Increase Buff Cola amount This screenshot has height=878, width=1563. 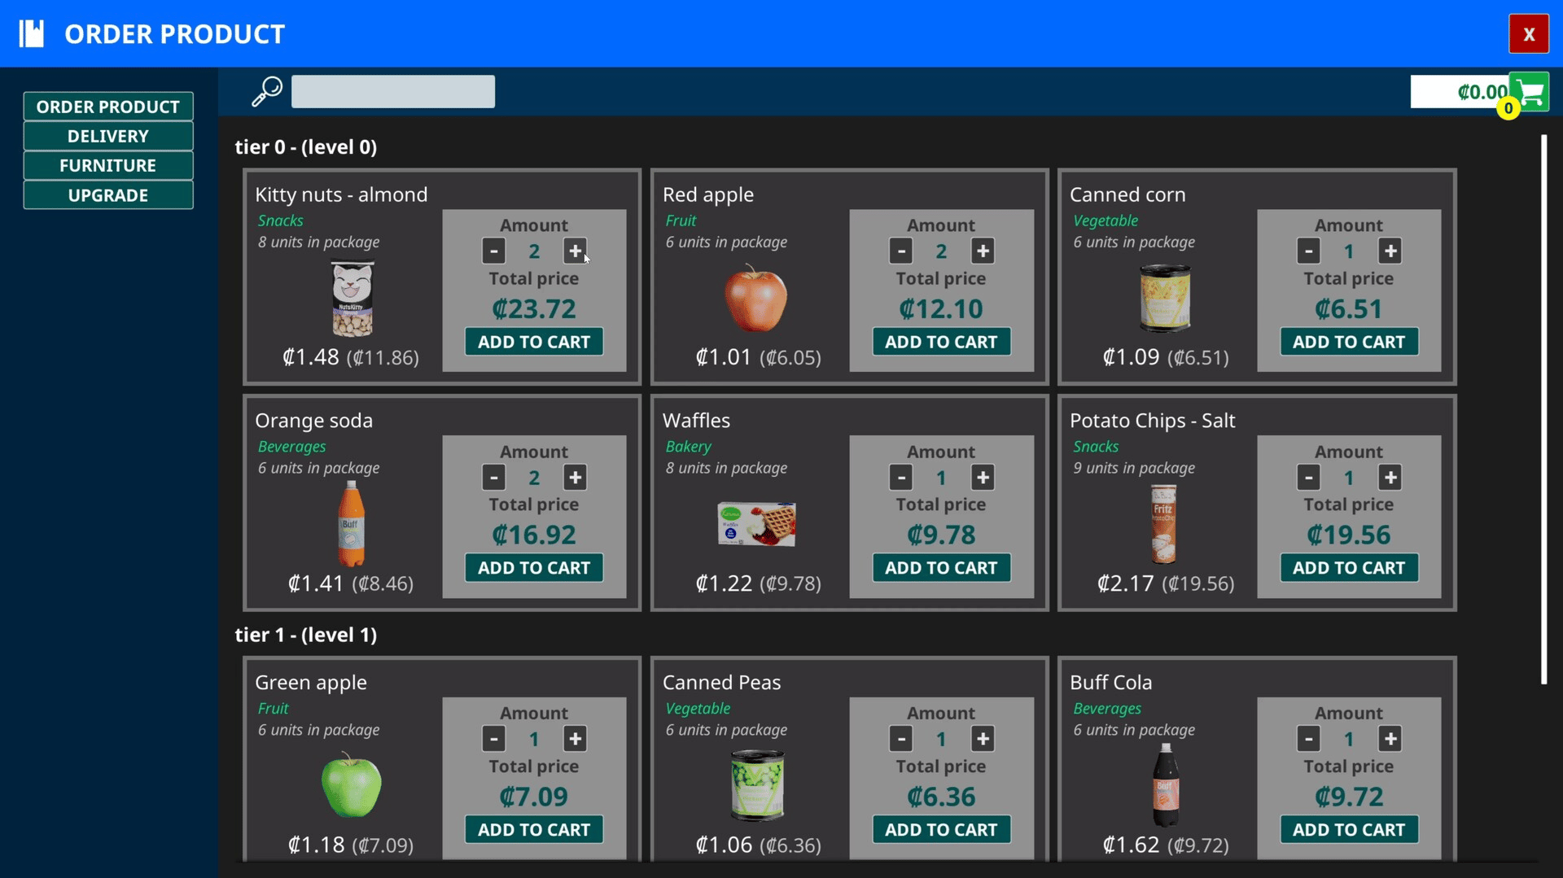coord(1390,739)
